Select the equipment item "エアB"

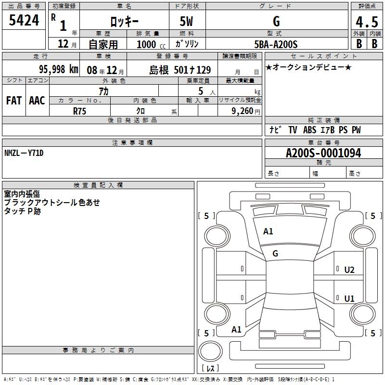328,130
